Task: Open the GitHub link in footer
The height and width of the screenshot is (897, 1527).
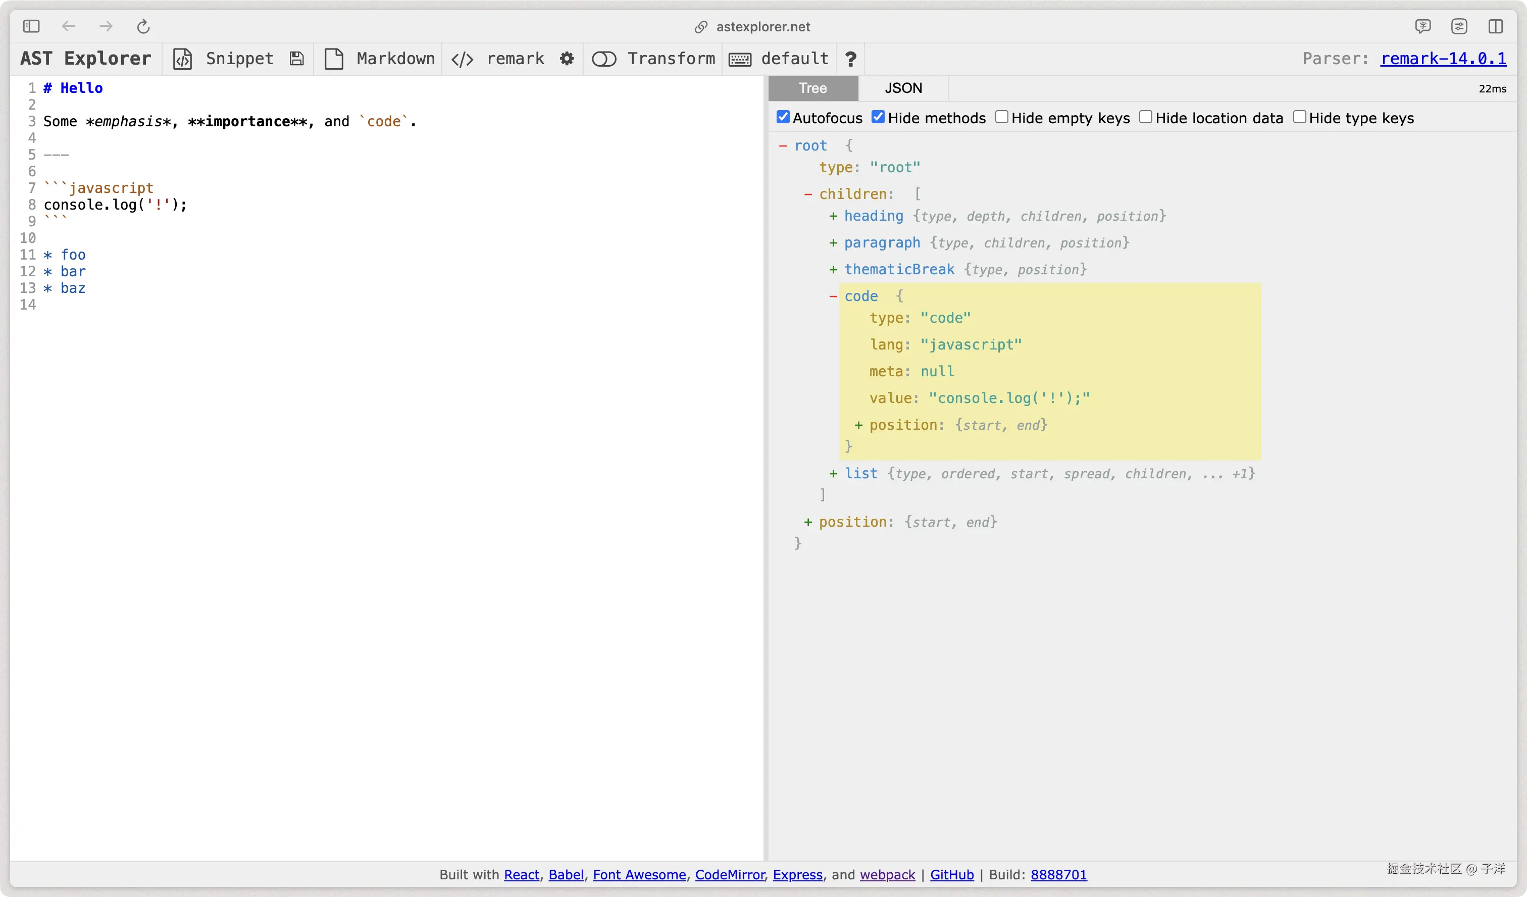Action: point(951,875)
